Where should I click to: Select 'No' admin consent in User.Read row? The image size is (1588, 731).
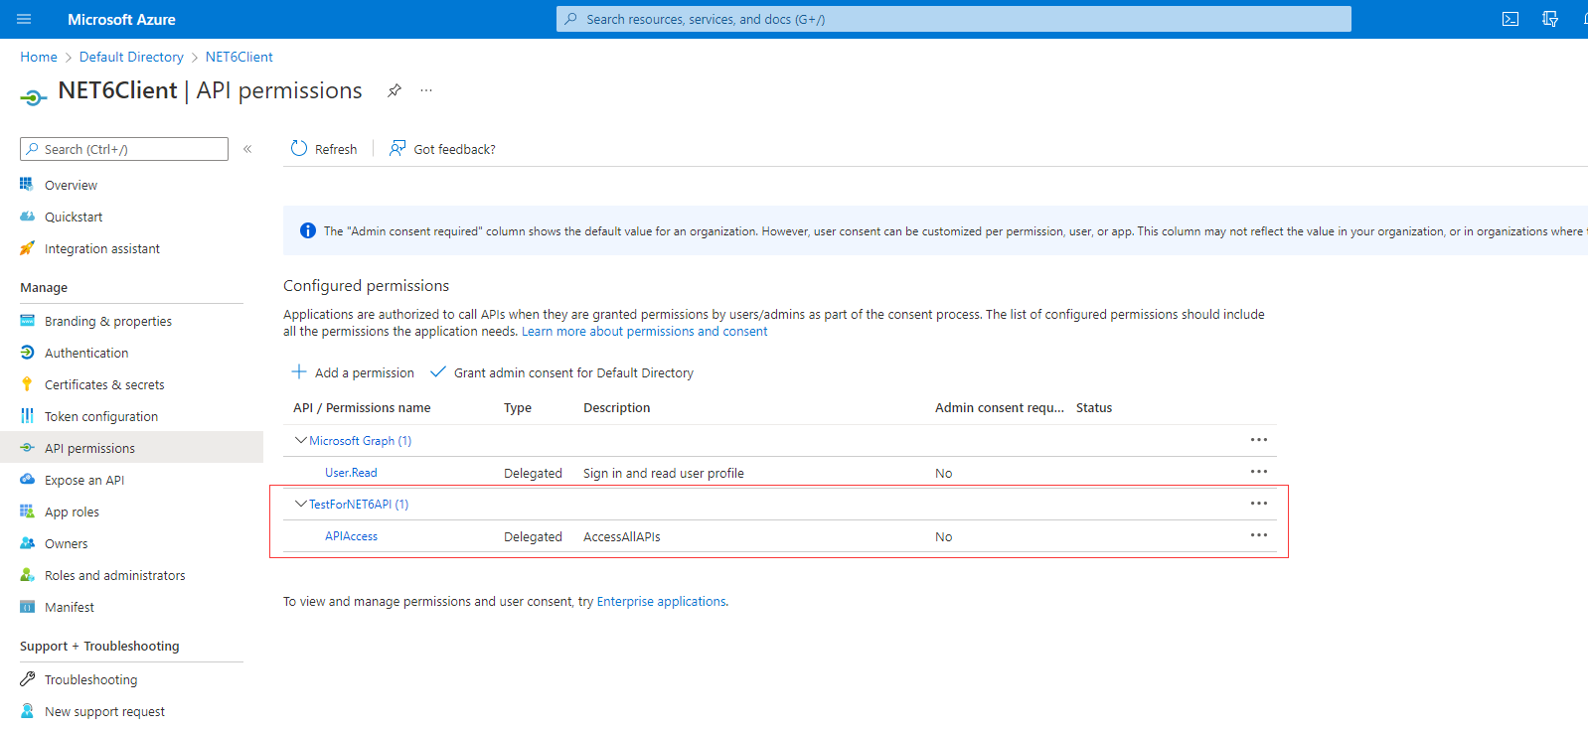tap(943, 473)
